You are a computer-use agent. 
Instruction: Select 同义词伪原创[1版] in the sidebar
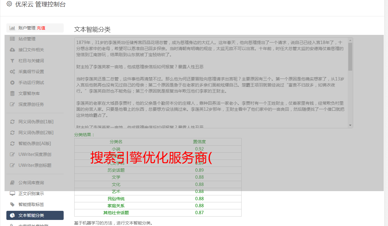pyautogui.click(x=36, y=122)
